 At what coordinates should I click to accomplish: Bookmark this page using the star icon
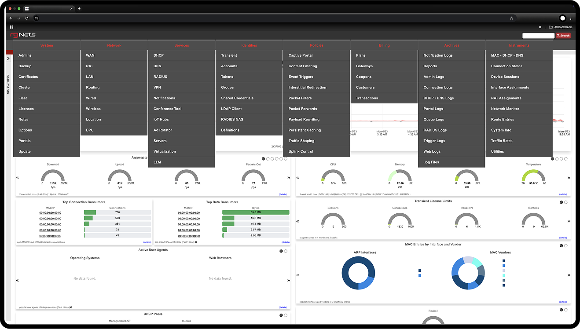click(511, 18)
